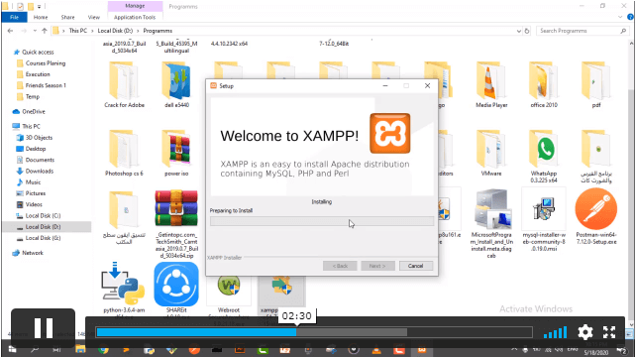This screenshot has height=357, width=636.
Task: Open the Home ribbon tab
Action: coord(41,18)
